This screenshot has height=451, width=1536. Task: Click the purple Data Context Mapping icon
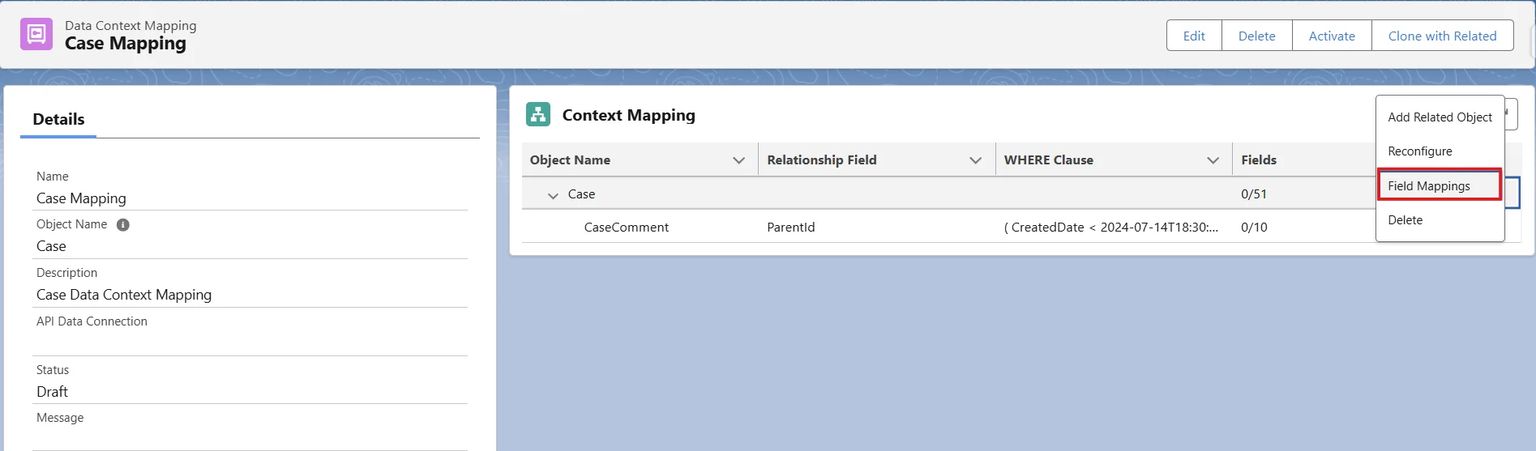click(36, 35)
